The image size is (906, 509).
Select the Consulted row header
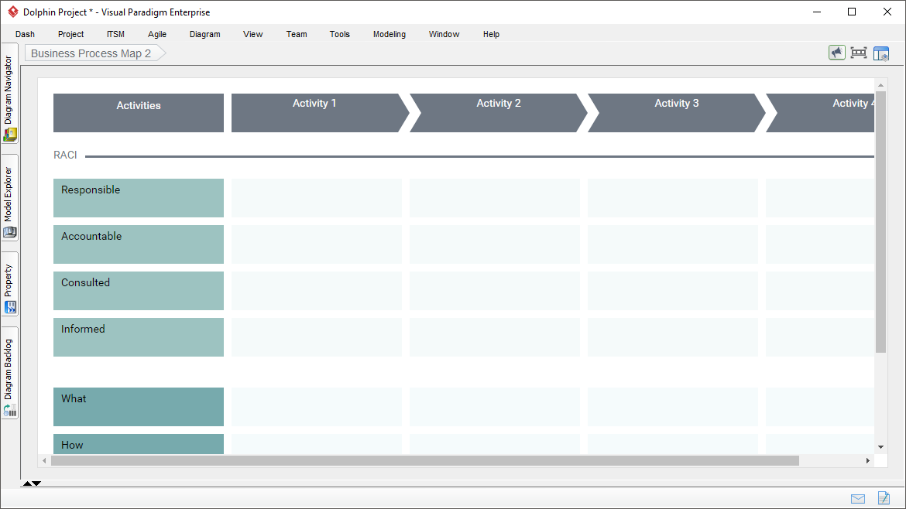(x=139, y=291)
